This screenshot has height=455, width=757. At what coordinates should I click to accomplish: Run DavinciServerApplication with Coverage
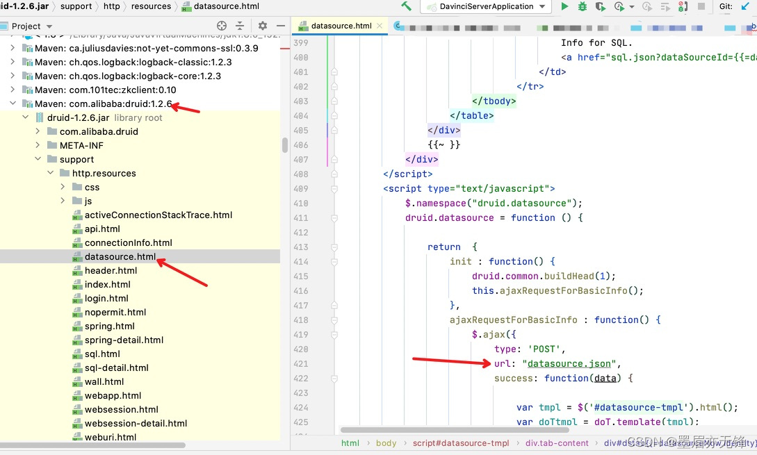pyautogui.click(x=599, y=7)
